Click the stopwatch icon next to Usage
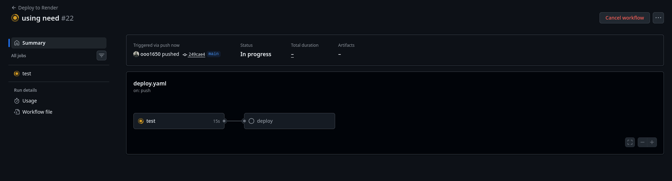The image size is (672, 181). (x=17, y=101)
